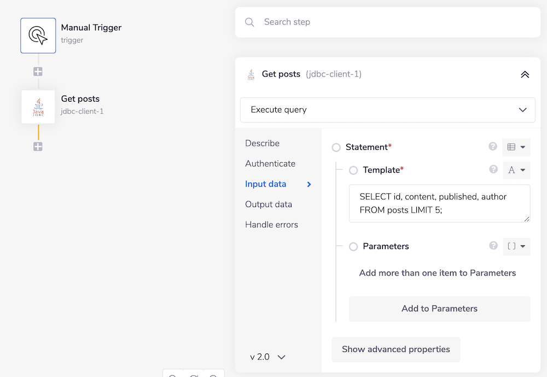This screenshot has height=377, width=547.
Task: Add a step below Get posts node
Action: click(38, 146)
